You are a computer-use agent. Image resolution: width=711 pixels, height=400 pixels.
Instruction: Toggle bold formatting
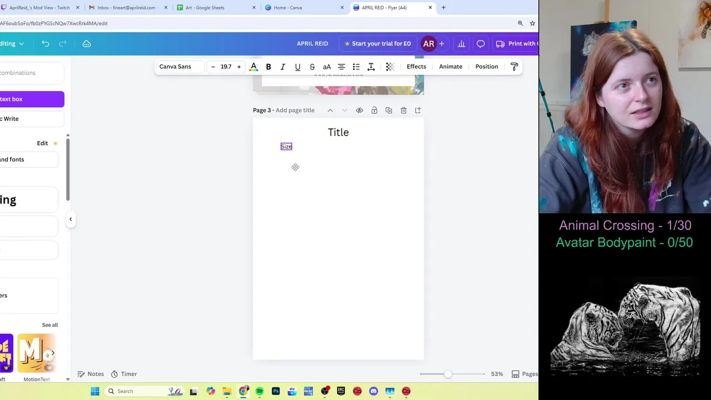(268, 67)
